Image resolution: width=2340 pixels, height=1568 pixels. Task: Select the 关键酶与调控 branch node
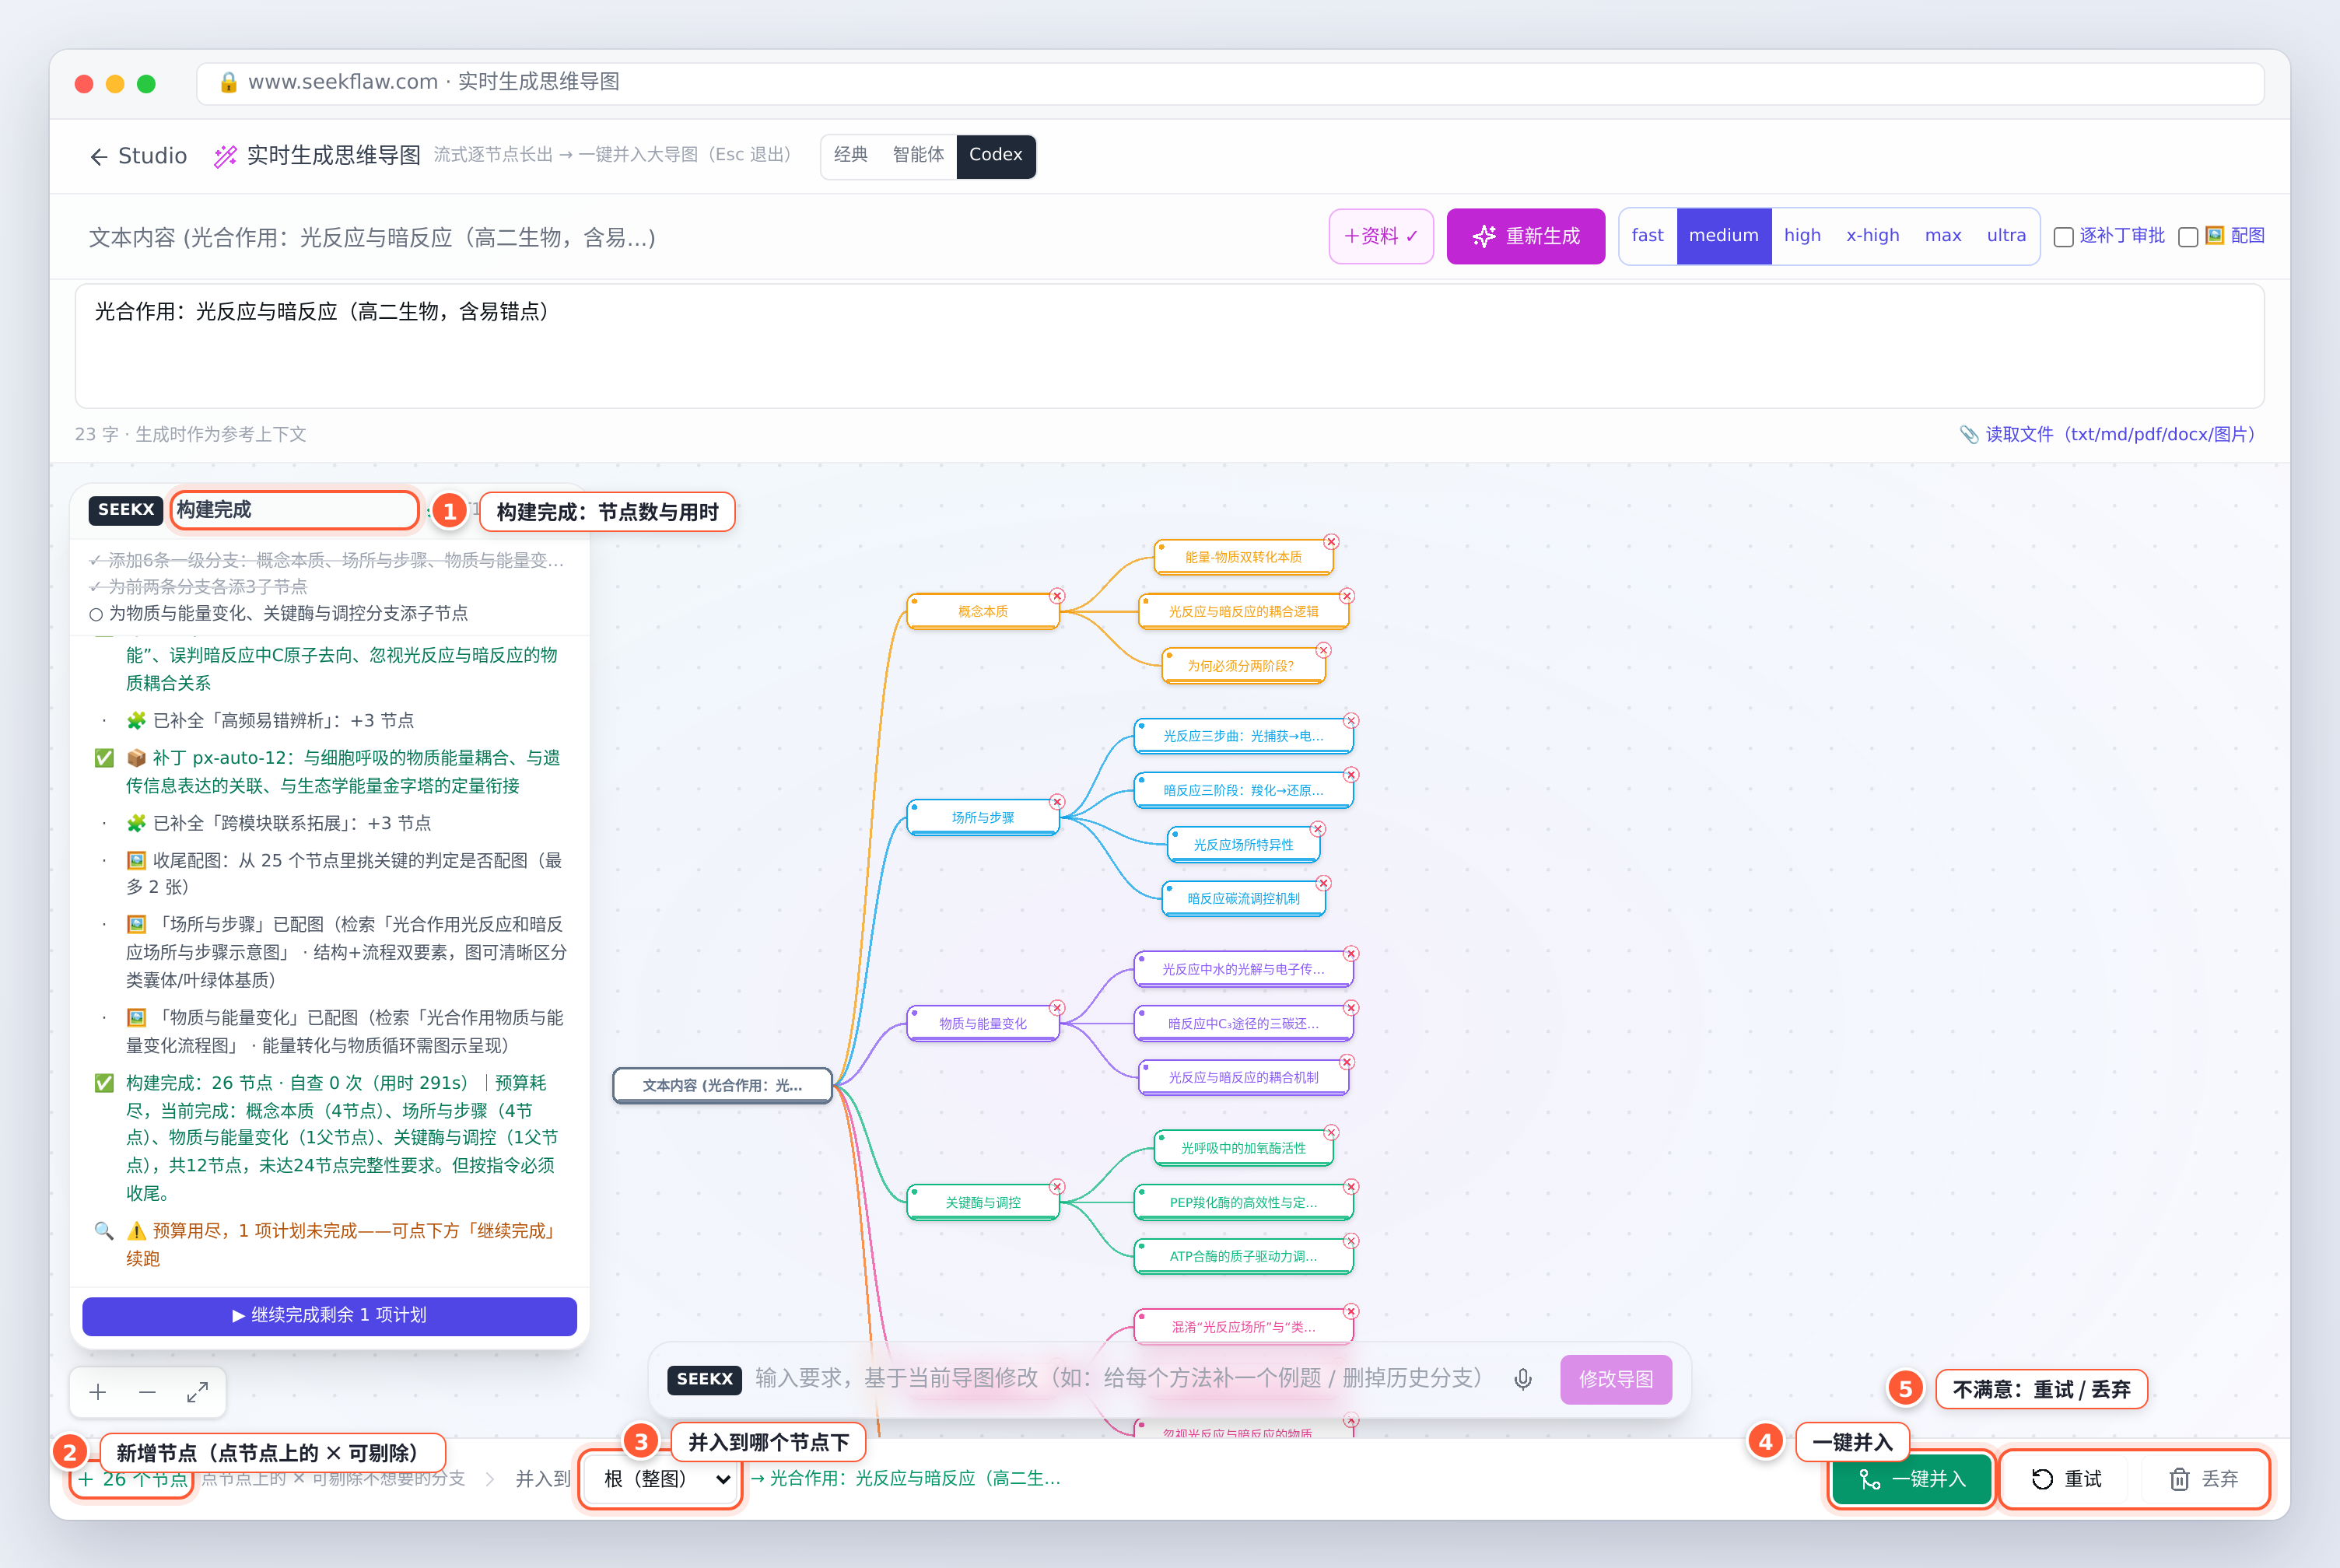click(982, 1203)
